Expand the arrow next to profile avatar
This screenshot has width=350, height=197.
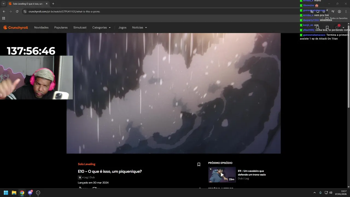(343, 28)
